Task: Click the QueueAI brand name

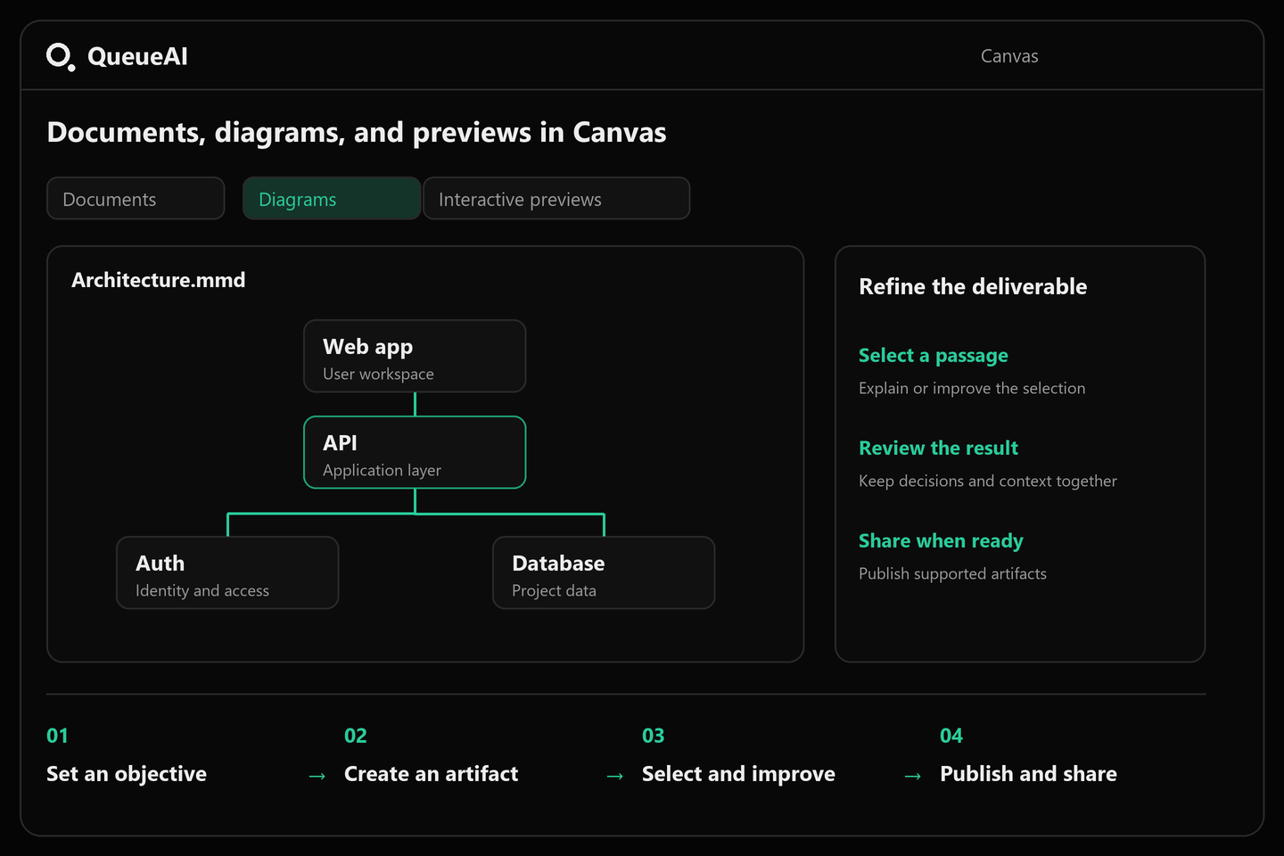Action: coord(137,57)
